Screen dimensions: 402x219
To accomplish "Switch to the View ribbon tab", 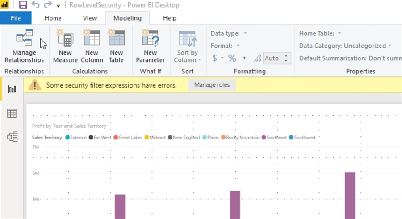I will click(90, 18).
